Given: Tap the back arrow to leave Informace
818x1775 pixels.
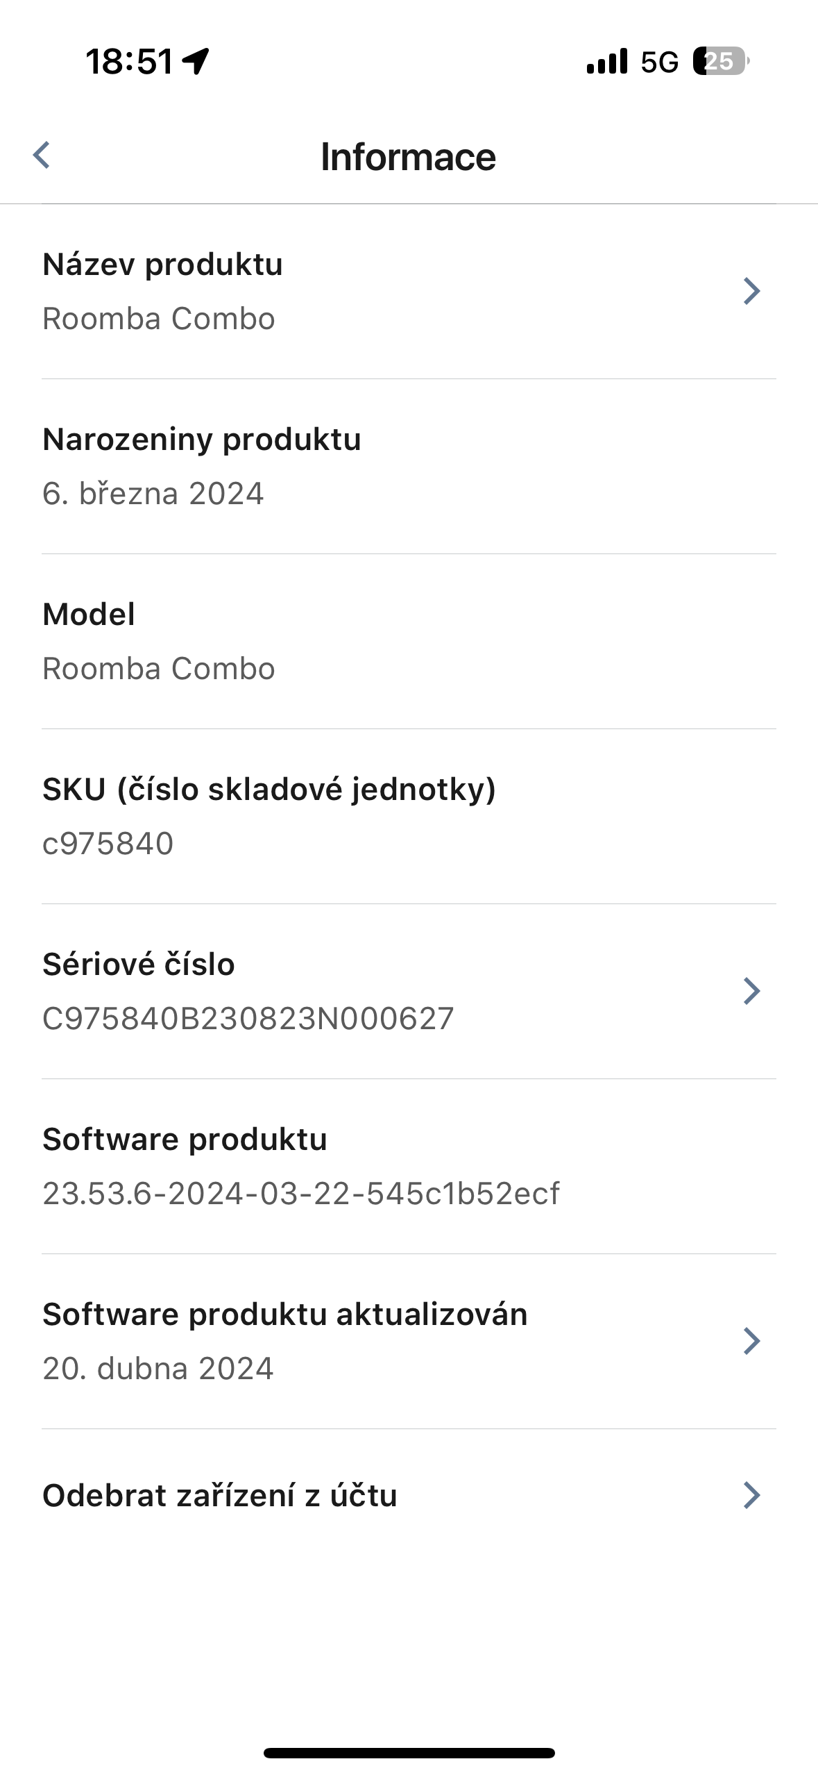Looking at the screenshot, I should pos(42,156).
